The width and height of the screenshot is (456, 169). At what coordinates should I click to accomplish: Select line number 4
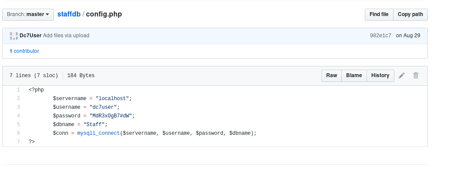click(18, 116)
